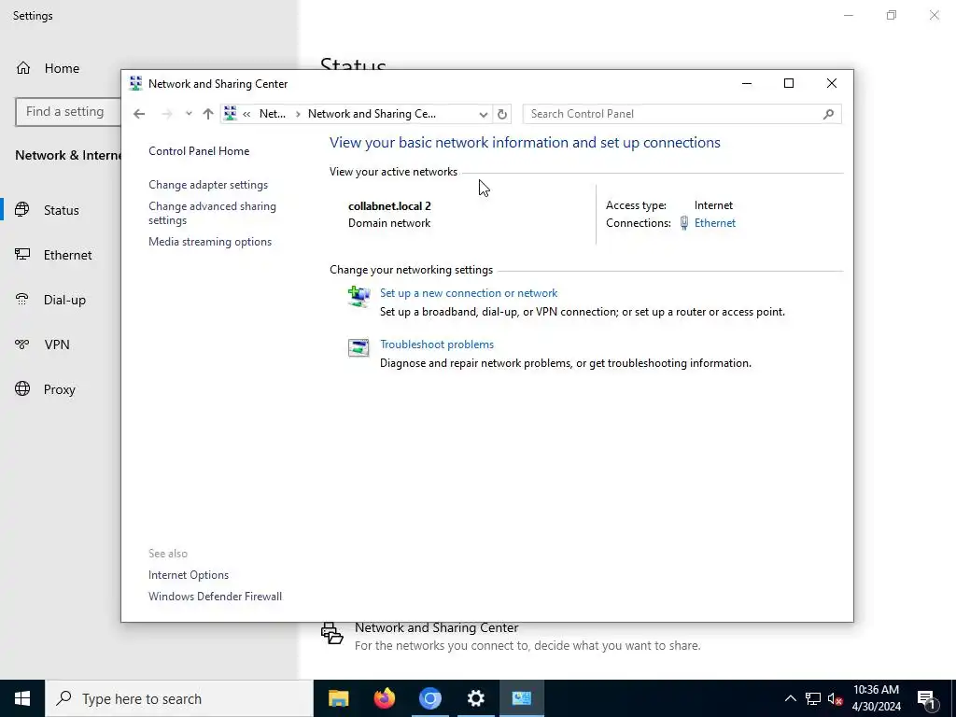
Task: Select 'Network and Sharing Ce...' breadcrumb
Action: pyautogui.click(x=372, y=114)
